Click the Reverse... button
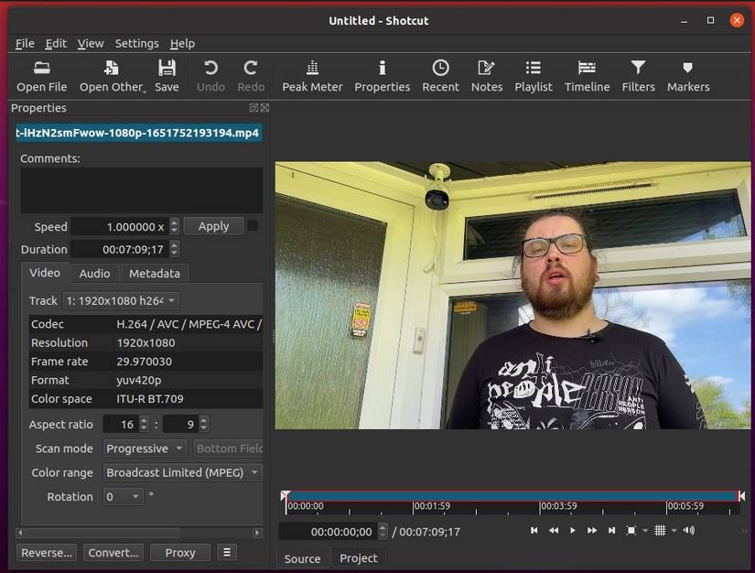 tap(47, 553)
